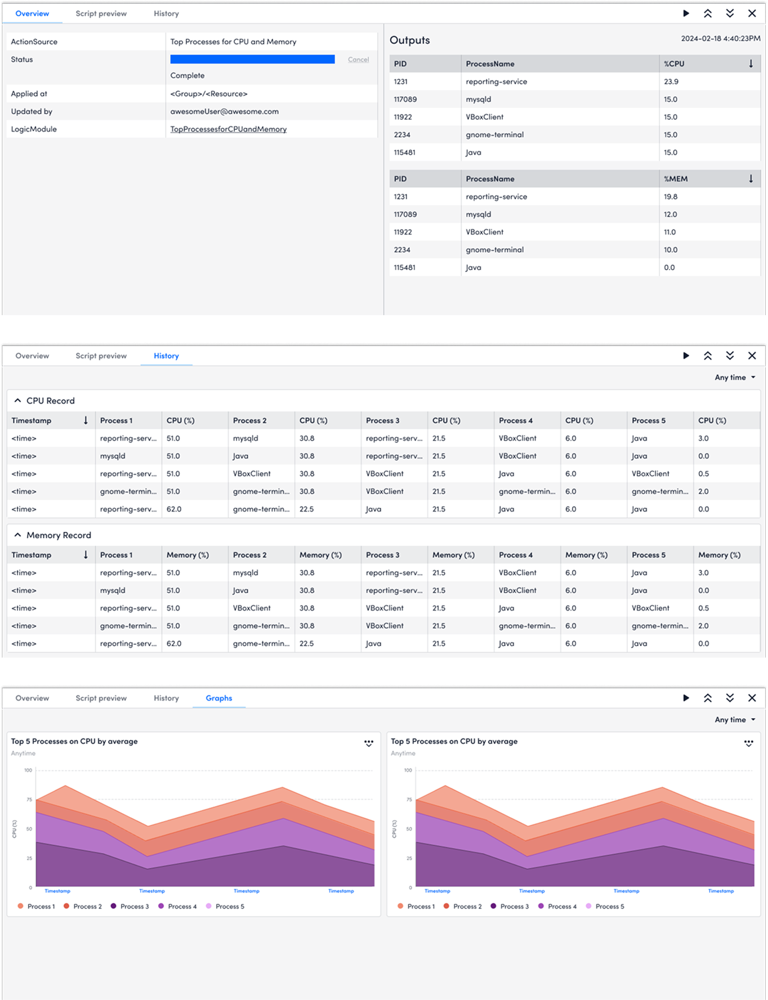Run the action with the top panel's play icon
The height and width of the screenshot is (1000, 768).
point(686,13)
